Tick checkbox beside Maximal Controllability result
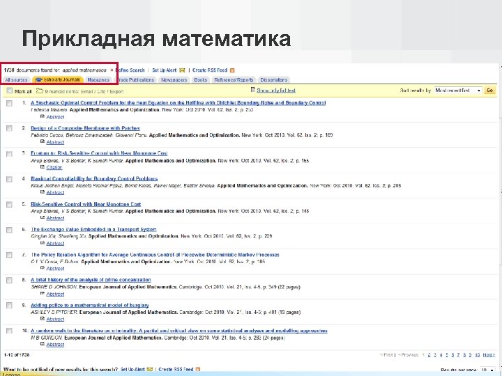 coord(9,179)
